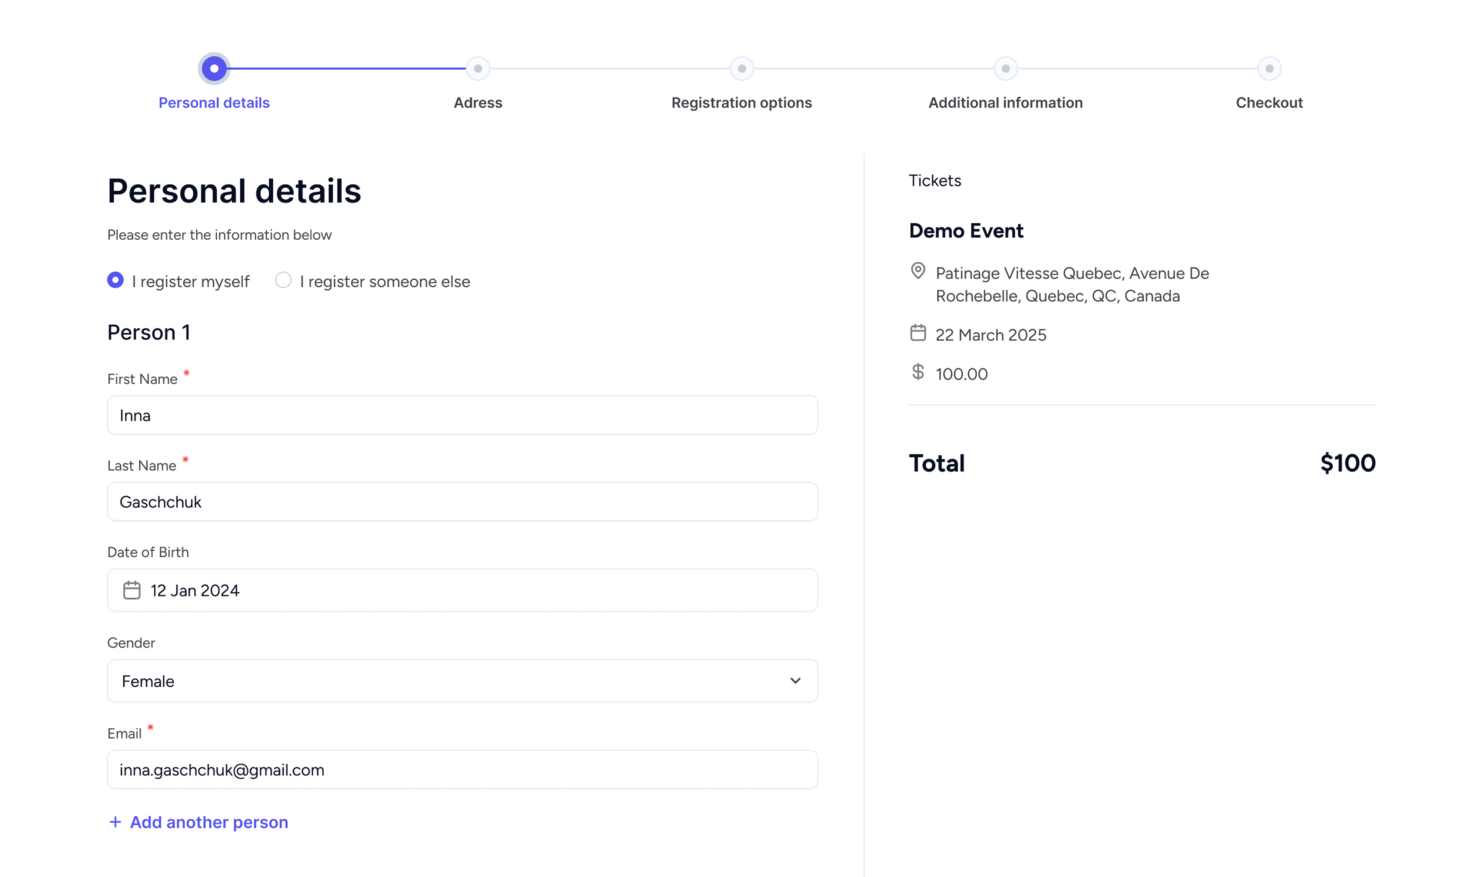Screen dimensions: 1484x877
Task: Open the Gender combo box showing Female
Action: (x=462, y=680)
